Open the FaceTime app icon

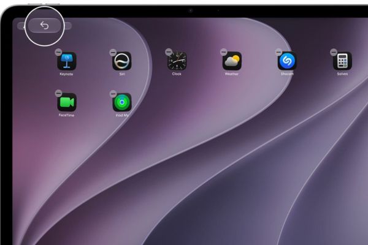coord(67,102)
